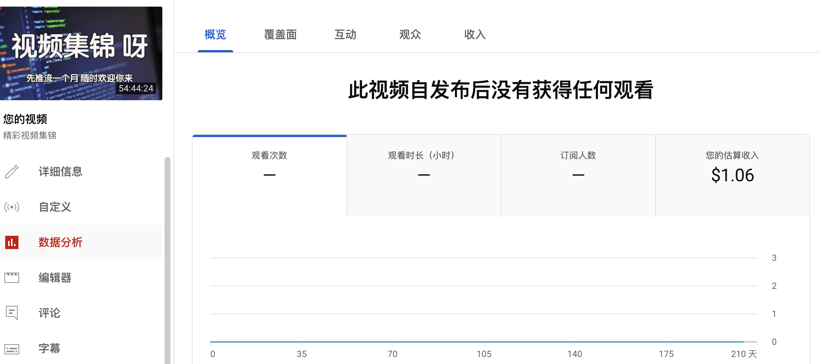Click the 精彩视频集锦 video title
This screenshot has width=819, height=364.
pyautogui.click(x=30, y=136)
